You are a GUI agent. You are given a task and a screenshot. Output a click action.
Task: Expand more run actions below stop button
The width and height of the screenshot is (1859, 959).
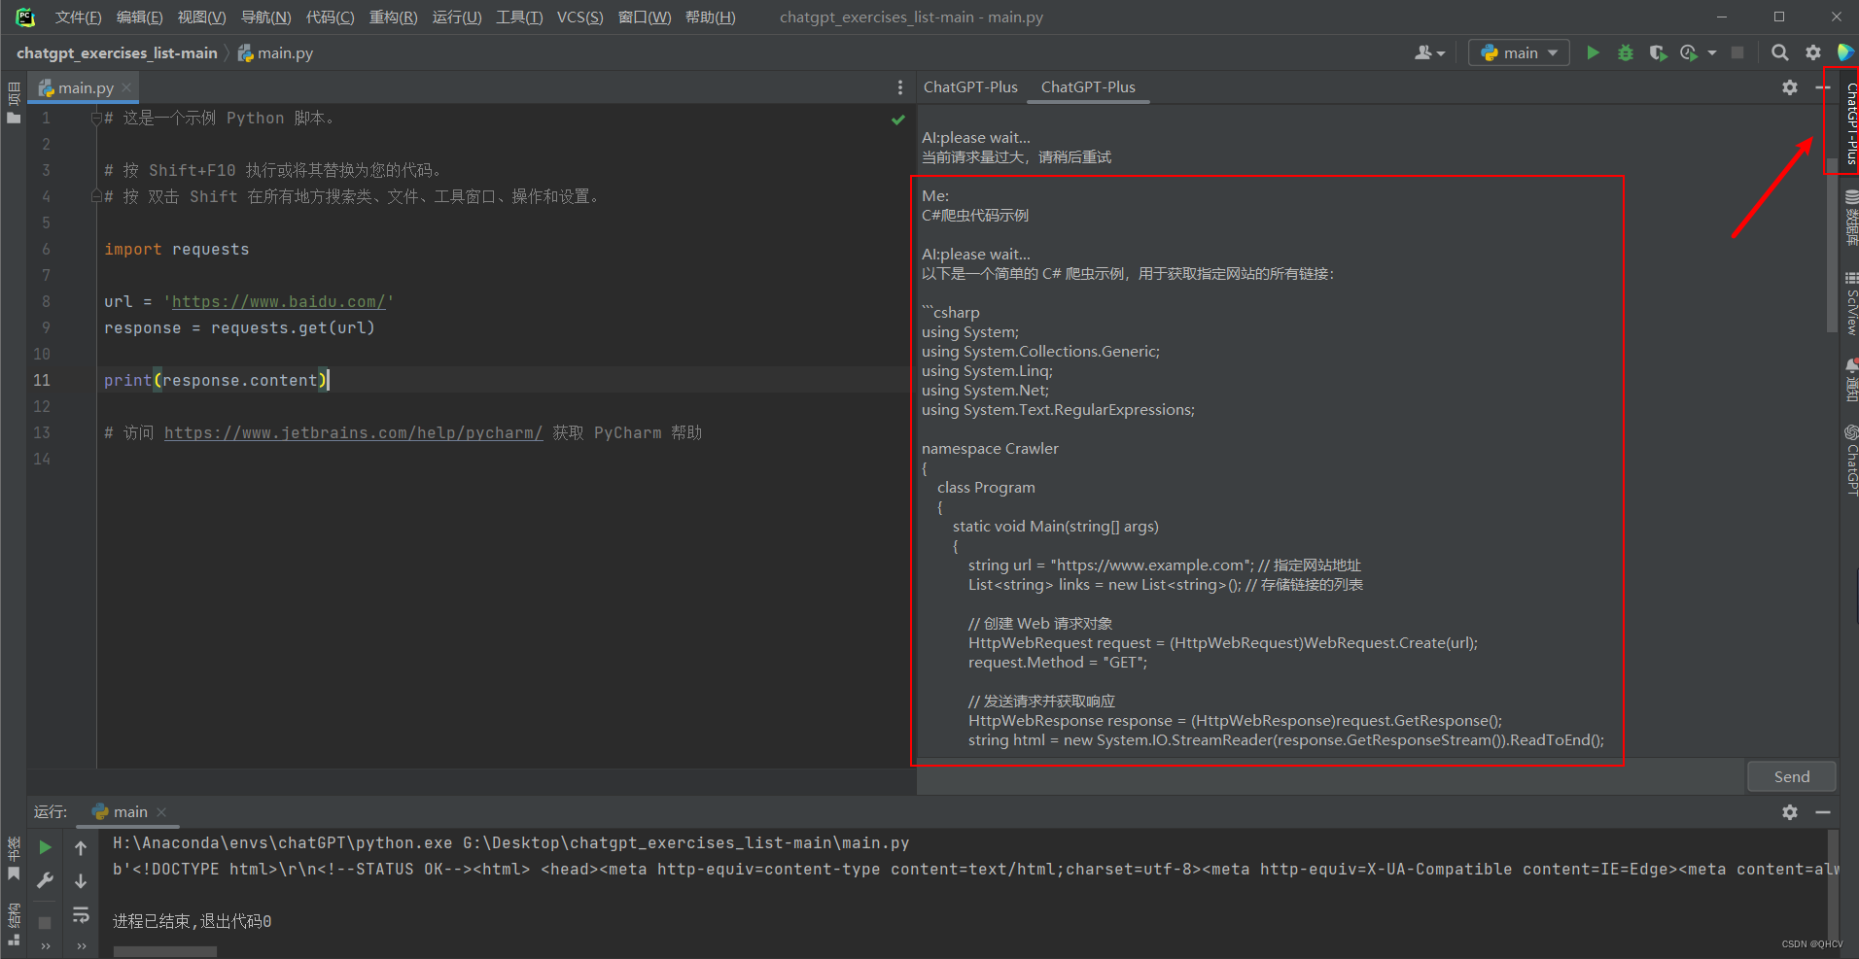tap(45, 946)
